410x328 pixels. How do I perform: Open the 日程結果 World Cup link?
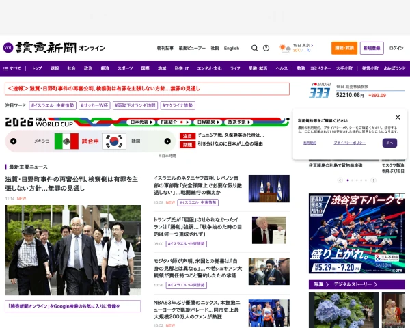[208, 122]
